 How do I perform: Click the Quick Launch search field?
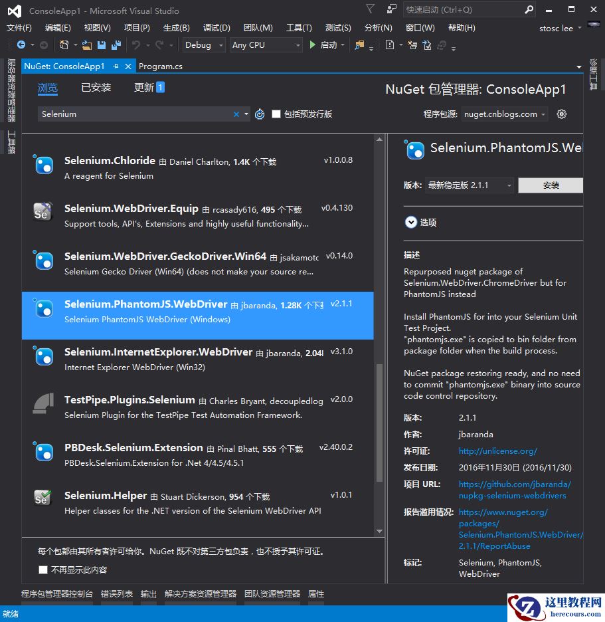coord(464,9)
